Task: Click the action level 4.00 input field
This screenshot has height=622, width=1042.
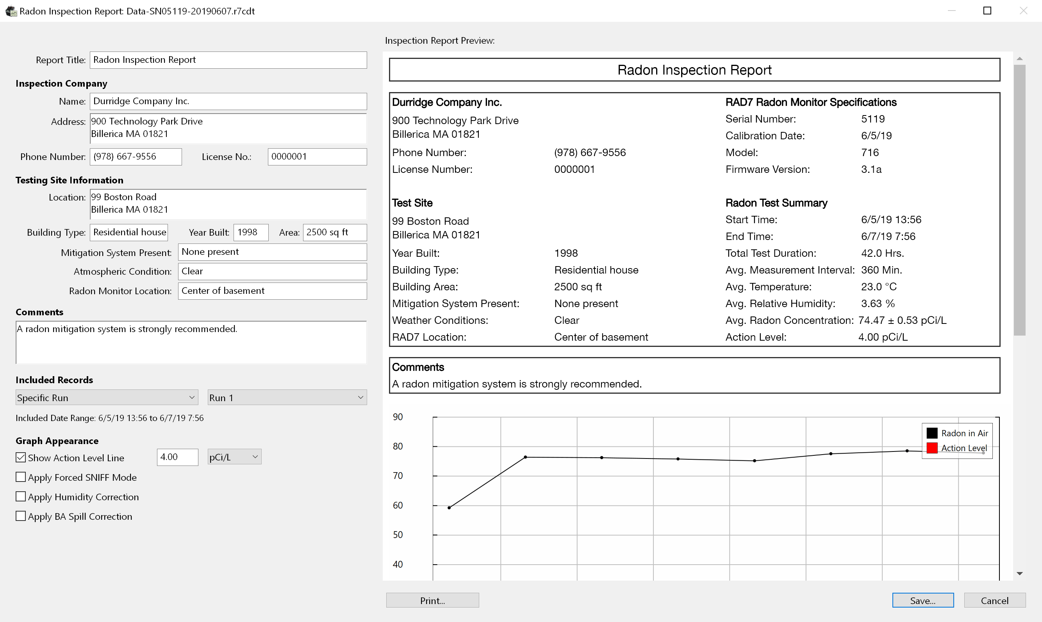Action: (177, 457)
